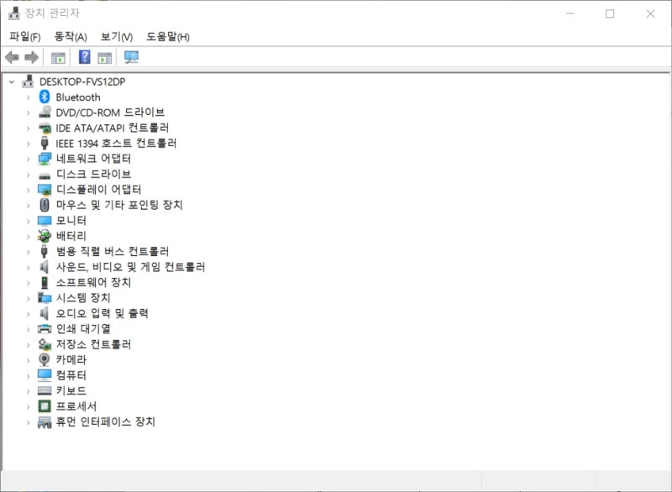The width and height of the screenshot is (672, 492).
Task: Open Properties from the toolbar icon
Action: pos(105,57)
